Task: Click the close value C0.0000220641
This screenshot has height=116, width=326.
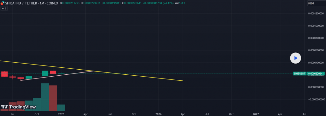Action: pyautogui.click(x=132, y=3)
